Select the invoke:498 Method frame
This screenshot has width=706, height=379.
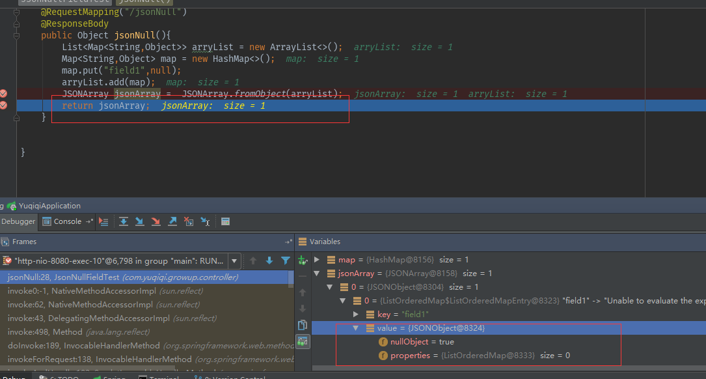pyautogui.click(x=144, y=332)
